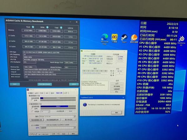Click the stress CPU stability button in CPU-Z

point(52,120)
